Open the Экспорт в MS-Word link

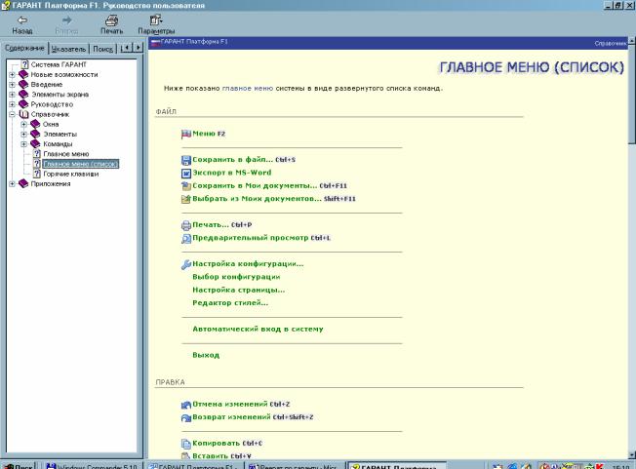coord(232,173)
